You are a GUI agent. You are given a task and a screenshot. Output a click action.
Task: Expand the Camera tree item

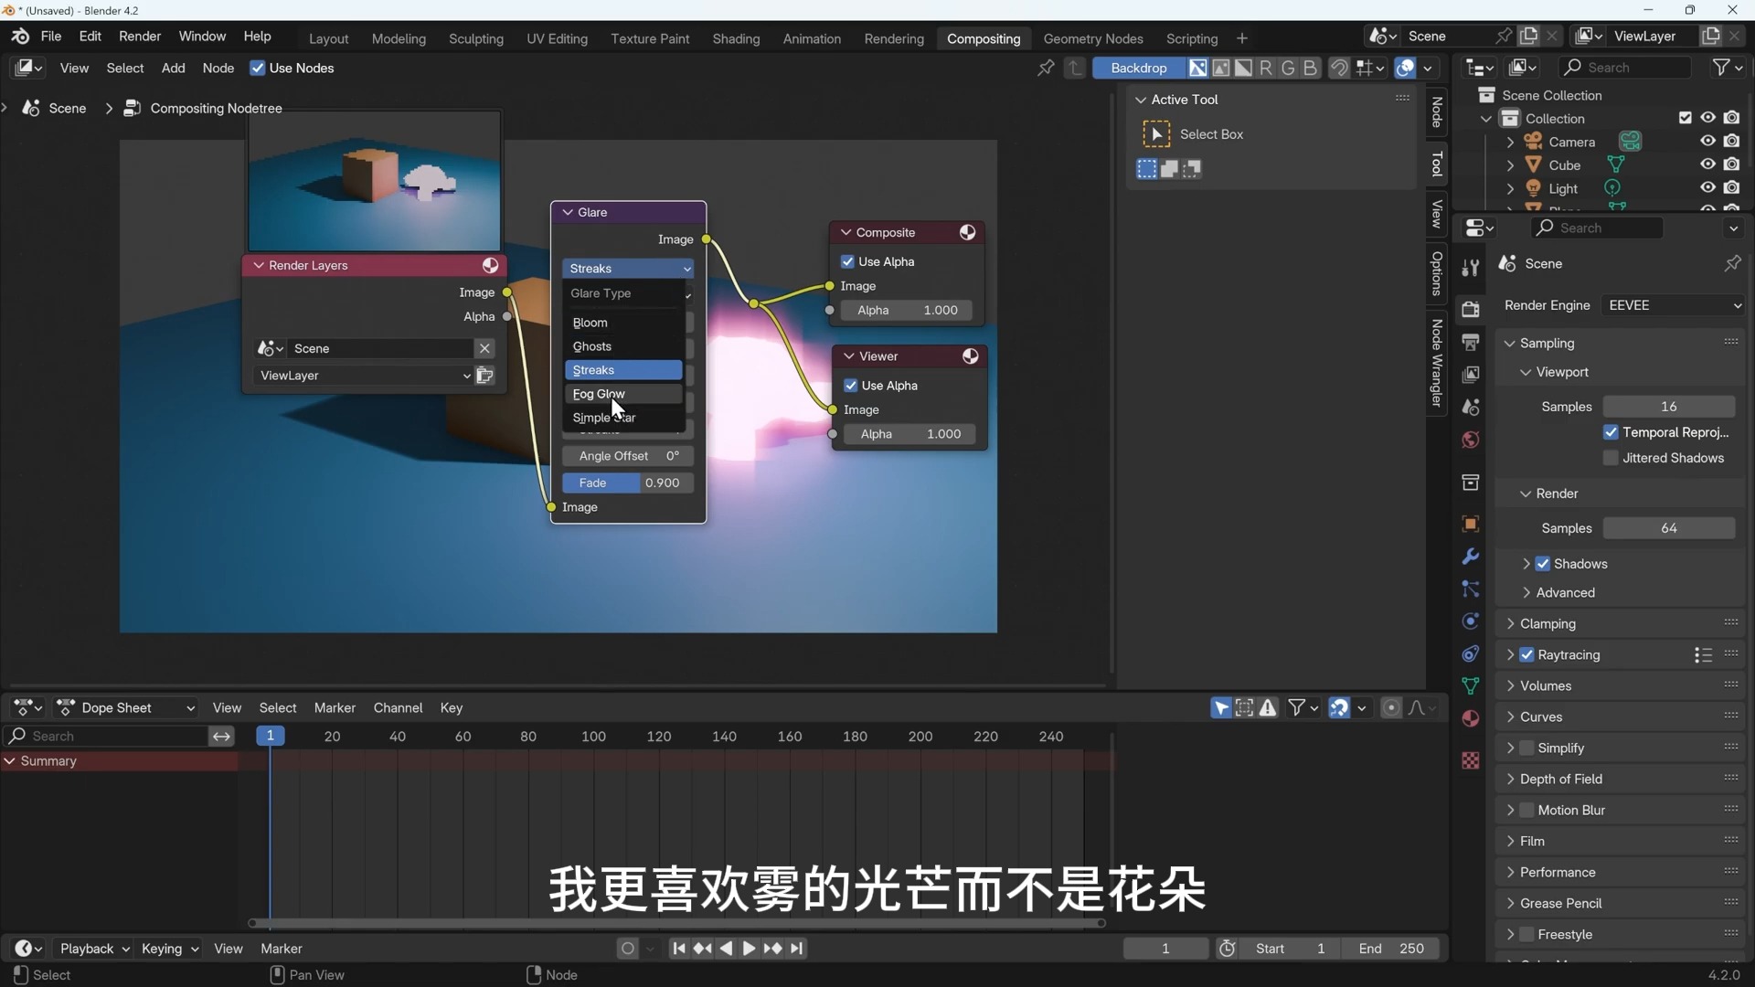(1510, 142)
